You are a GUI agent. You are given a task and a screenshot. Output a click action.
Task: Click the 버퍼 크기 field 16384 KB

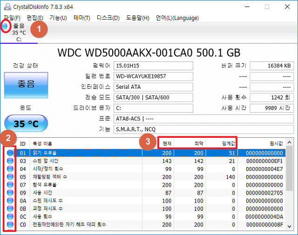(x=272, y=66)
